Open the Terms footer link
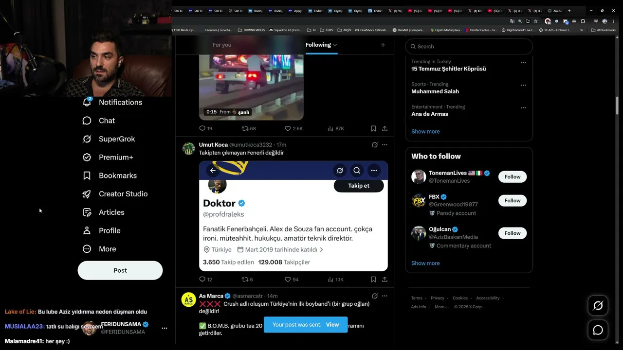Screen dimensions: 623x350 [417, 298]
